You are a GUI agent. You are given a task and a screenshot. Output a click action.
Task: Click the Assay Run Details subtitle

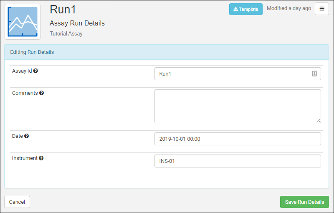[x=77, y=23]
